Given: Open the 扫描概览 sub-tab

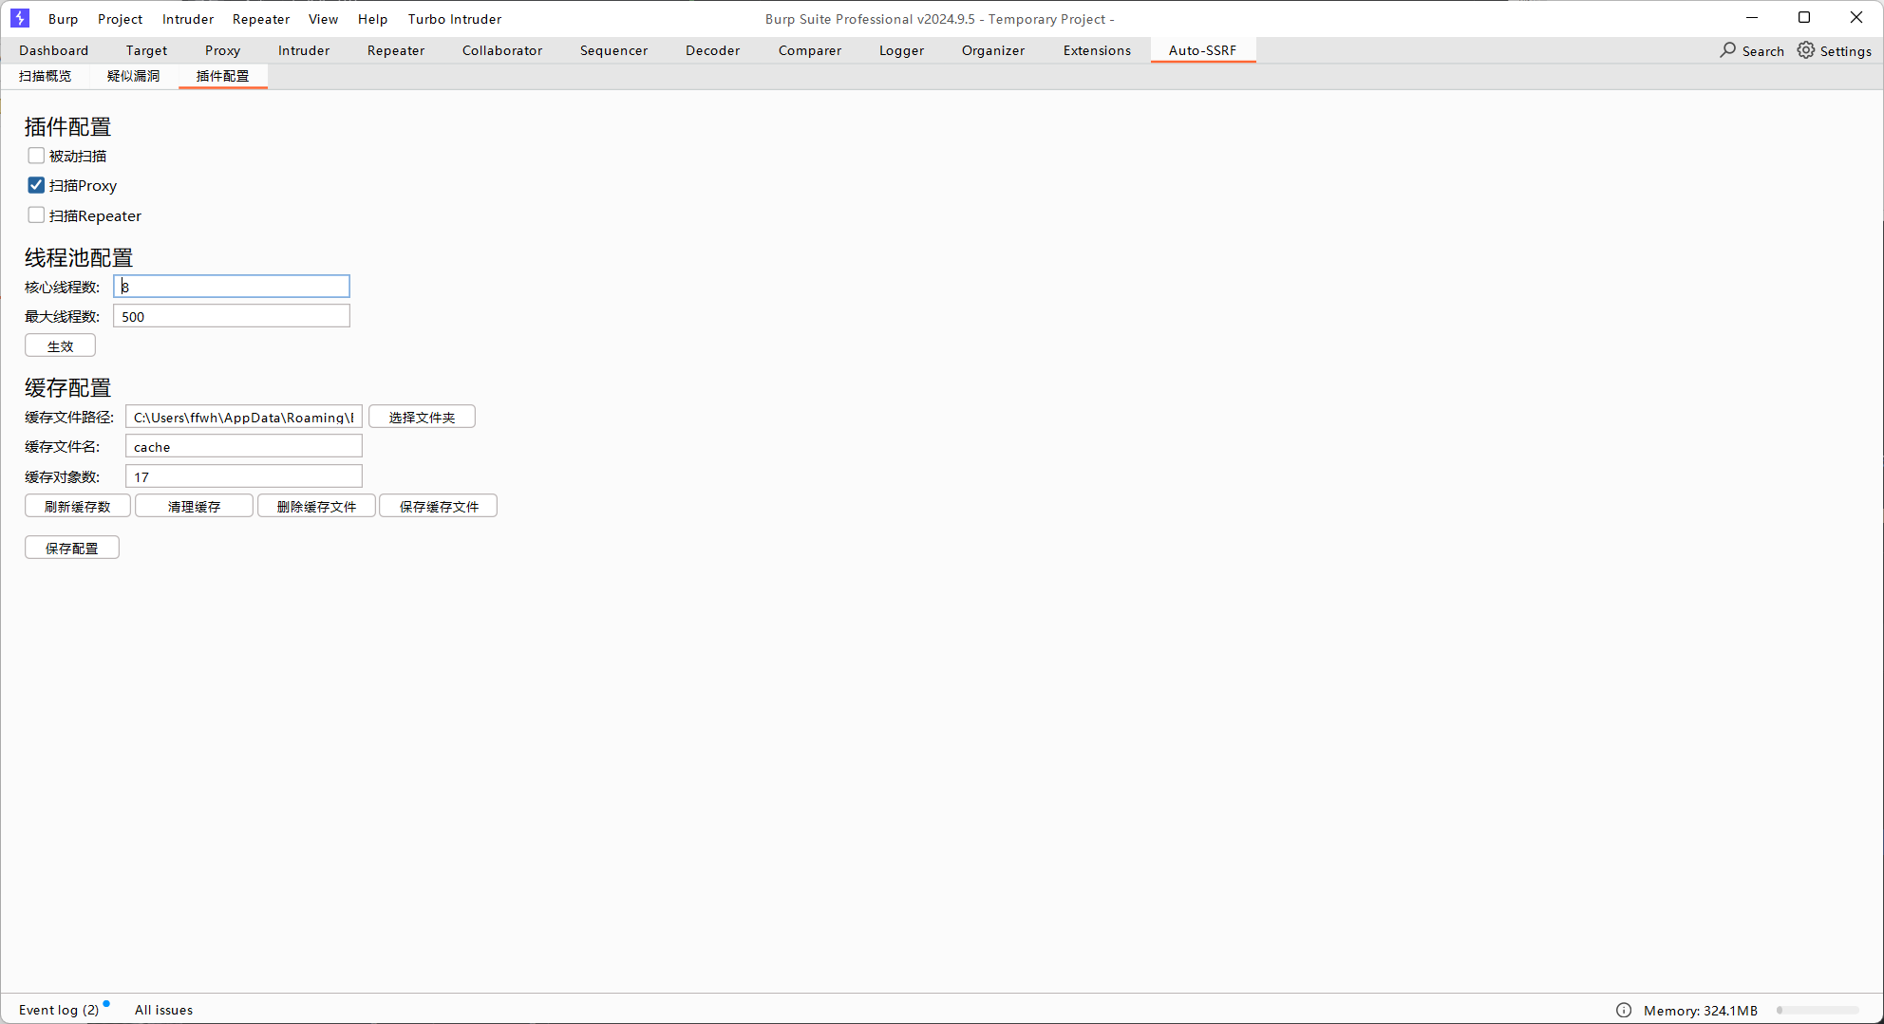Looking at the screenshot, I should pyautogui.click(x=45, y=76).
